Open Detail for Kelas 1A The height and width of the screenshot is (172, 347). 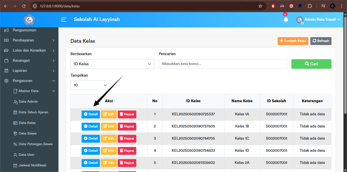[x=90, y=114]
